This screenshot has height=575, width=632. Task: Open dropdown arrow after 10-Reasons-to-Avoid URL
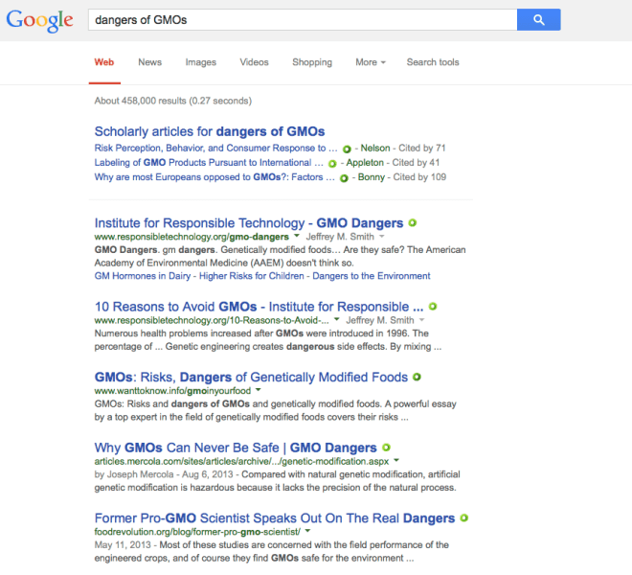(x=337, y=319)
